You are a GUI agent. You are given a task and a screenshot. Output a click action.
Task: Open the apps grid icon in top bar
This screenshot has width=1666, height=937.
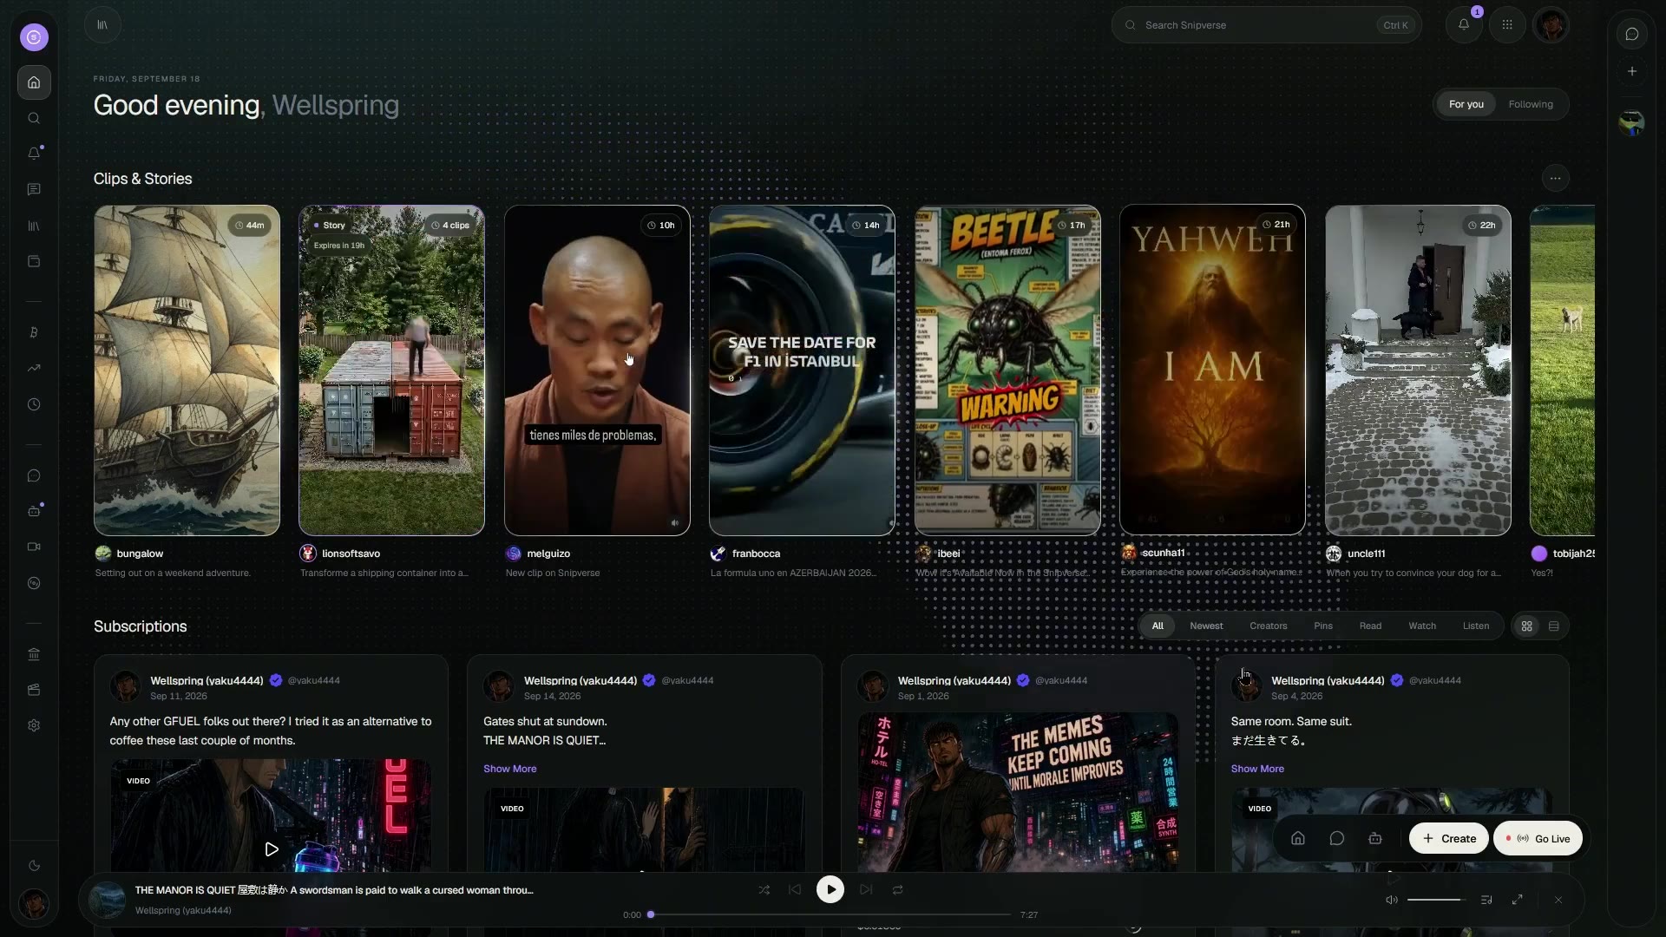pos(1507,24)
